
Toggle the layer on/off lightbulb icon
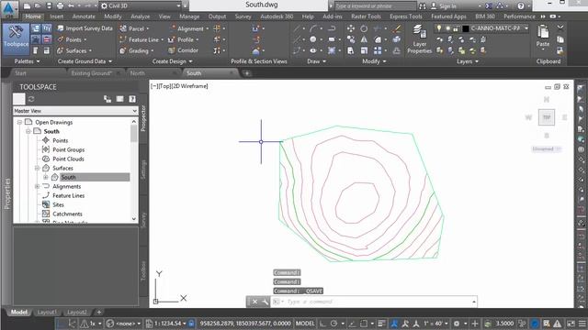pyautogui.click(x=439, y=28)
